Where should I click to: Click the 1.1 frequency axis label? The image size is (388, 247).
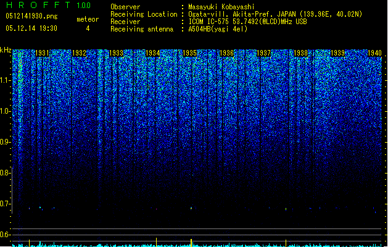tap(6, 80)
